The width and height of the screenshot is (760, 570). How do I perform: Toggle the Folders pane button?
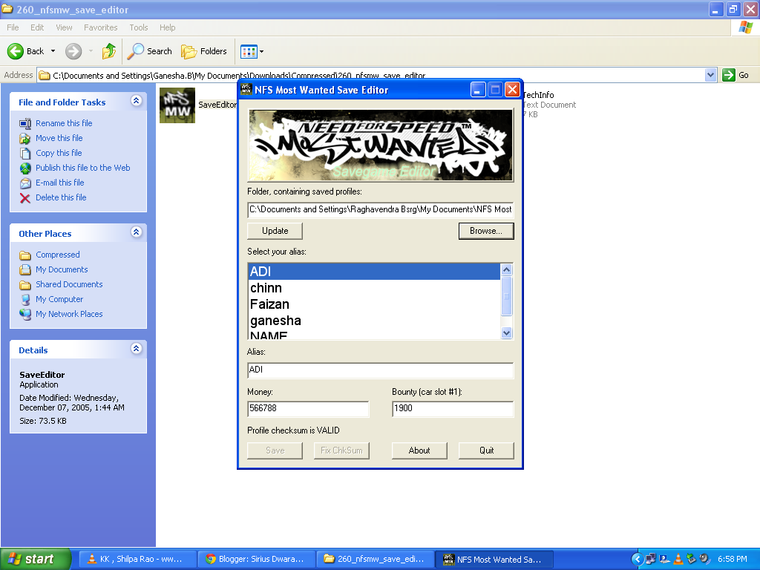point(203,51)
